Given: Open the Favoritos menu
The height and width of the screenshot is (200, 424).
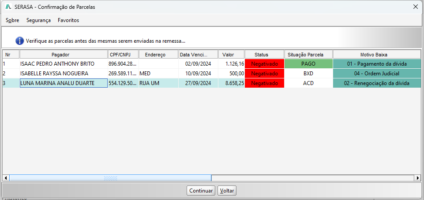Looking at the screenshot, I should pos(68,20).
